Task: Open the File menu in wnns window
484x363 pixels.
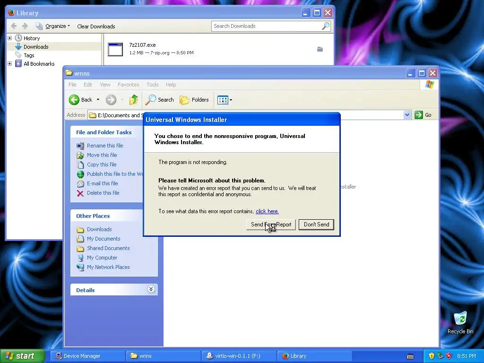Action: (72, 85)
